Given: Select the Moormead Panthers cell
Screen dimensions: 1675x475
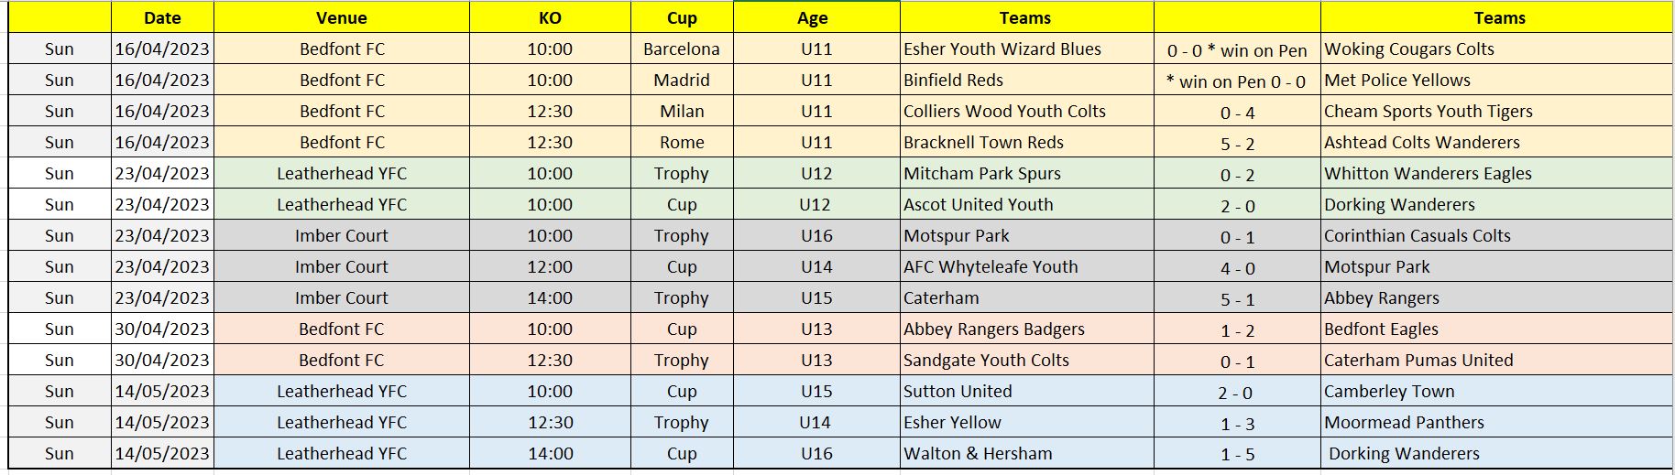Looking at the screenshot, I should click(1496, 423).
